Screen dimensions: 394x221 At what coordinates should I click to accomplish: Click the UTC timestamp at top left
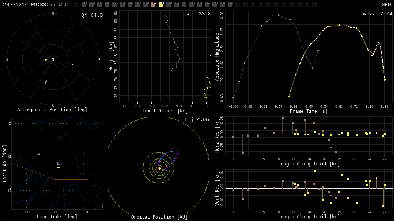(x=35, y=5)
